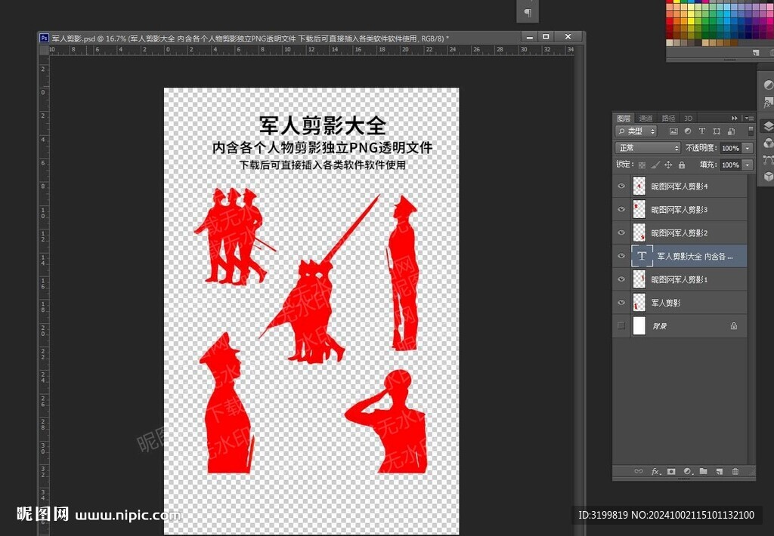Switch to the 通道 tab
The image size is (774, 536).
pos(646,119)
